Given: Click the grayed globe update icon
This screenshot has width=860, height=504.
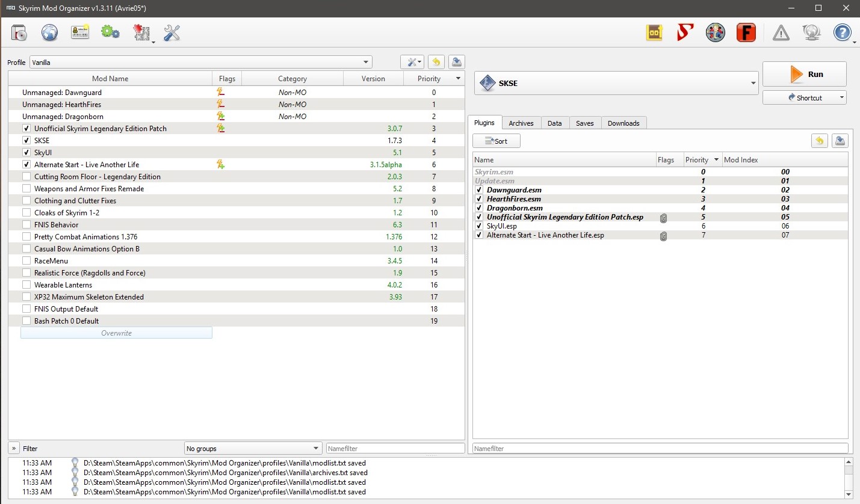Looking at the screenshot, I should click(812, 33).
